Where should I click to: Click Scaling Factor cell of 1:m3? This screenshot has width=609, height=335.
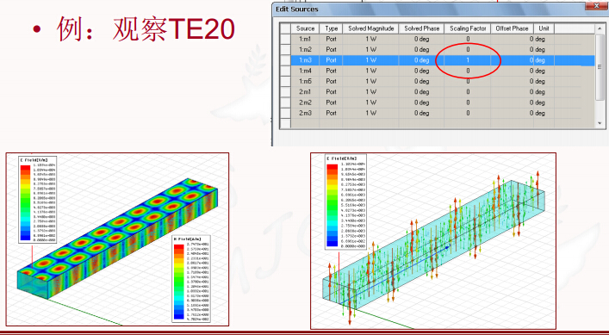tap(468, 60)
